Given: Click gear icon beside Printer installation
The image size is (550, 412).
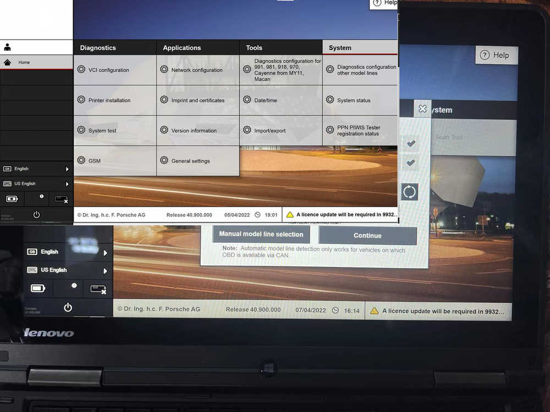Looking at the screenshot, I should pyautogui.click(x=81, y=99).
